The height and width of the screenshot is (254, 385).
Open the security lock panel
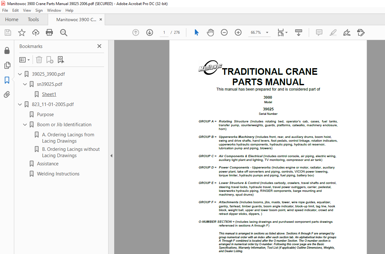coord(7,50)
